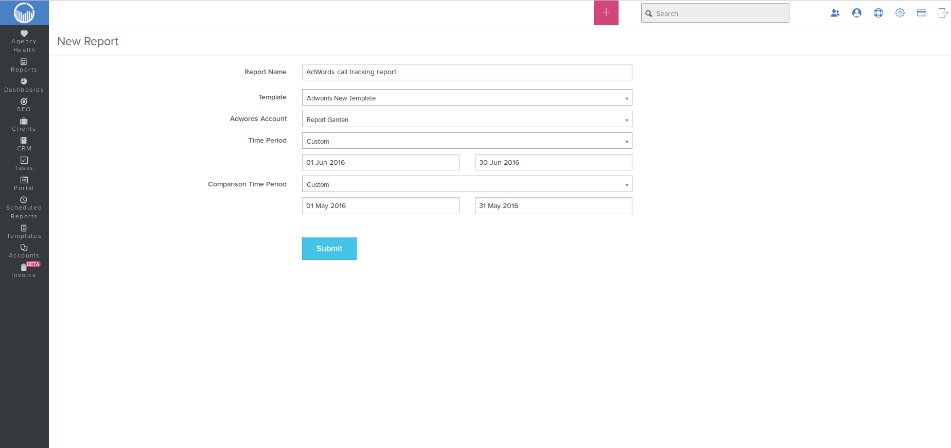Click the Agency Health menu label
The height and width of the screenshot is (448, 951).
coord(24,46)
